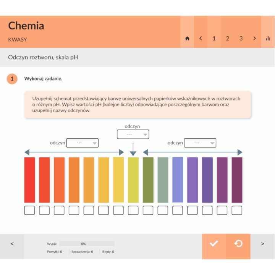Reset the exercise with the refresh icon
This screenshot has height=275, width=275.
[x=238, y=243]
